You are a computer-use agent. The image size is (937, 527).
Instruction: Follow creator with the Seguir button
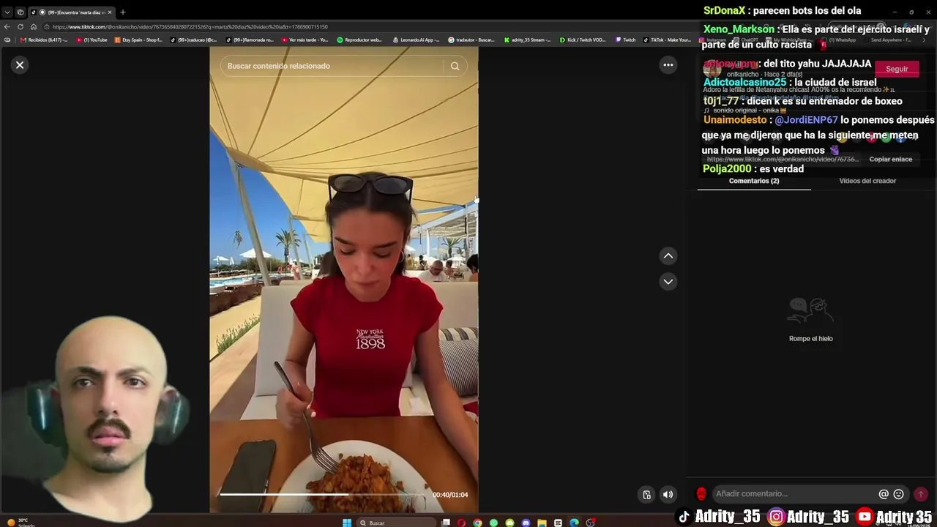[897, 69]
